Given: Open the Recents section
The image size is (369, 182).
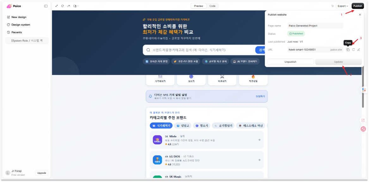Looking at the screenshot, I should [14, 32].
